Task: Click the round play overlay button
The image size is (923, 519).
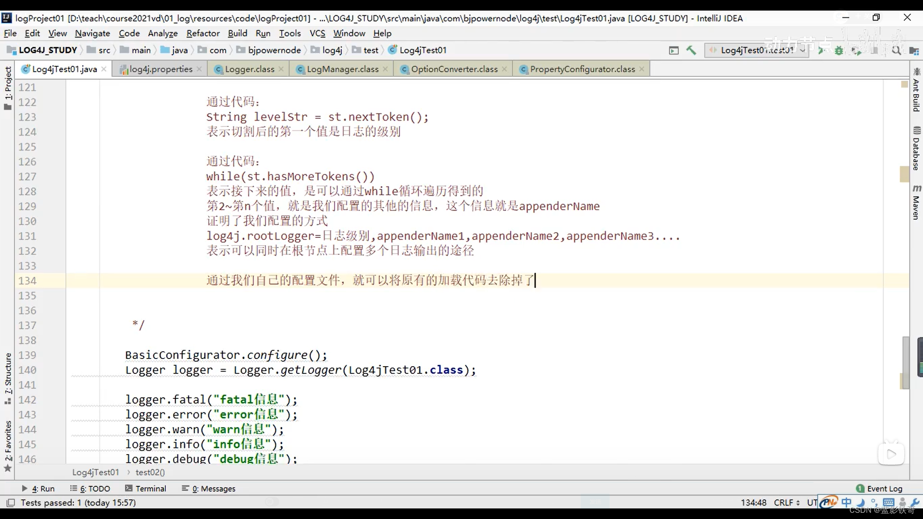Action: coord(891,454)
